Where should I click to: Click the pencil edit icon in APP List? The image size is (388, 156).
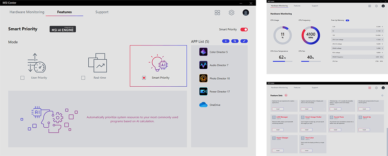[244, 41]
